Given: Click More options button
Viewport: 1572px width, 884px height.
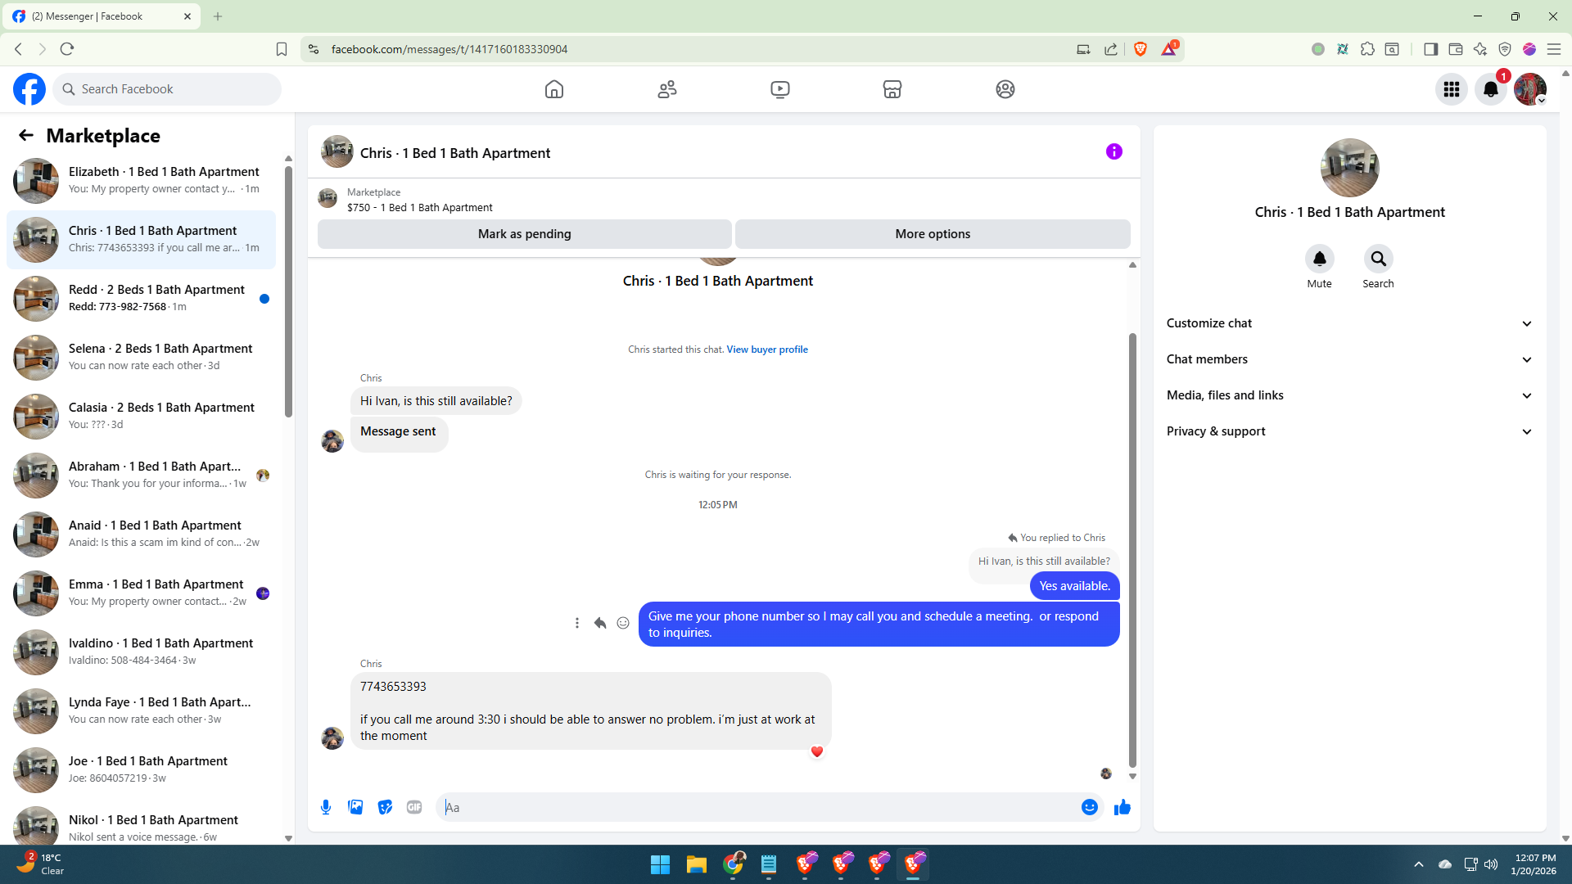Looking at the screenshot, I should [933, 234].
